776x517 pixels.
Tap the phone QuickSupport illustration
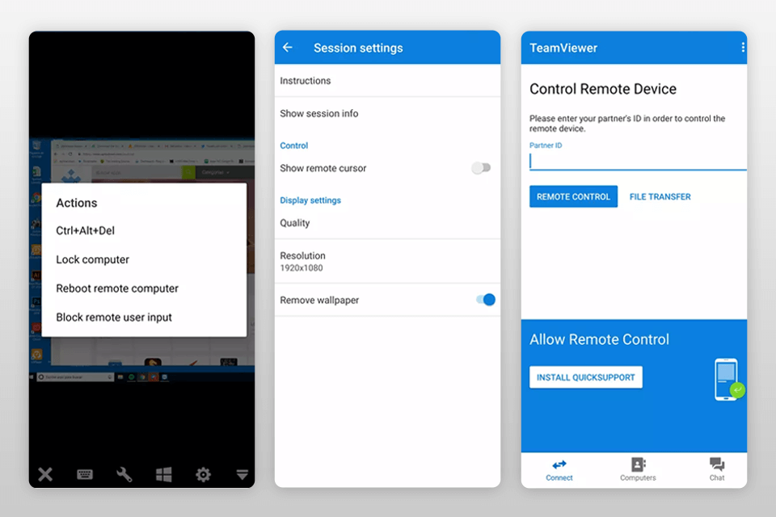click(729, 380)
